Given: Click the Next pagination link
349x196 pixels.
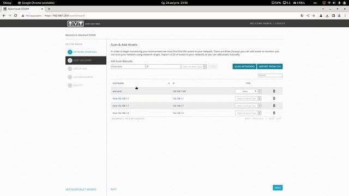Looking at the screenshot, I should point(272,119).
